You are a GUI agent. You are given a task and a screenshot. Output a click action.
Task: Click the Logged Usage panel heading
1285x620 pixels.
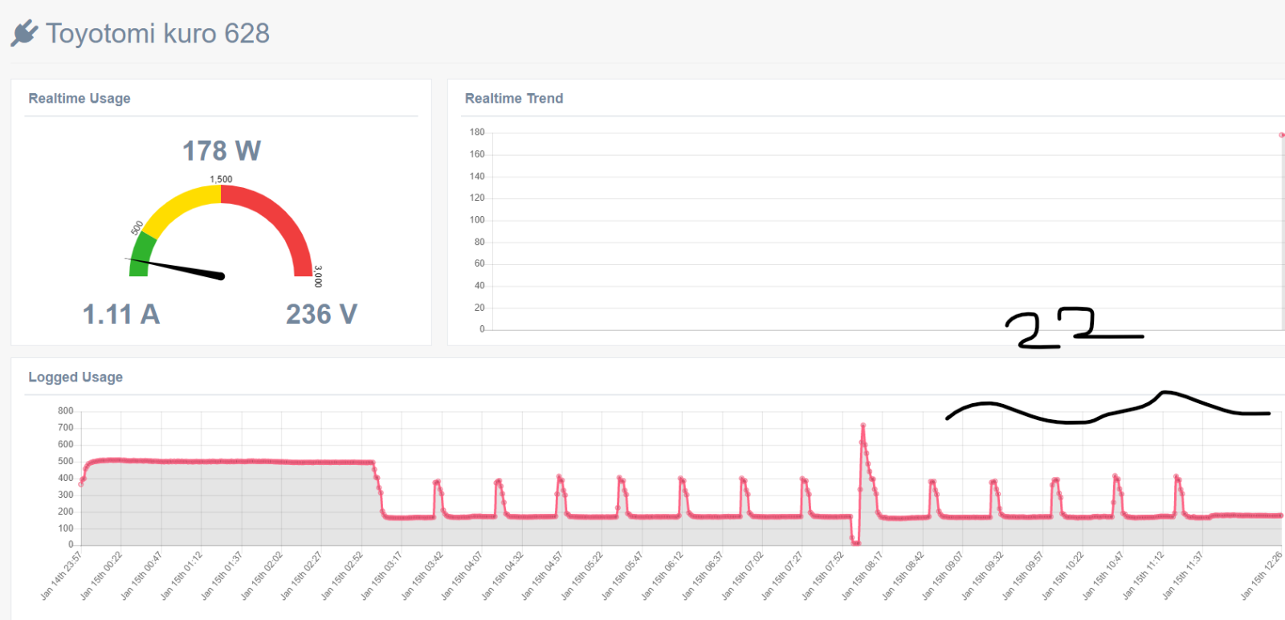coord(75,377)
